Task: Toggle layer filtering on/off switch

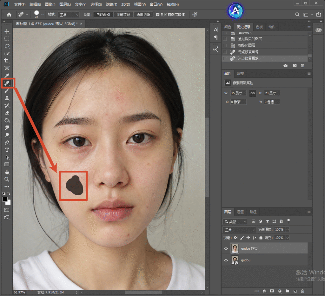Action: pyautogui.click(x=288, y=221)
